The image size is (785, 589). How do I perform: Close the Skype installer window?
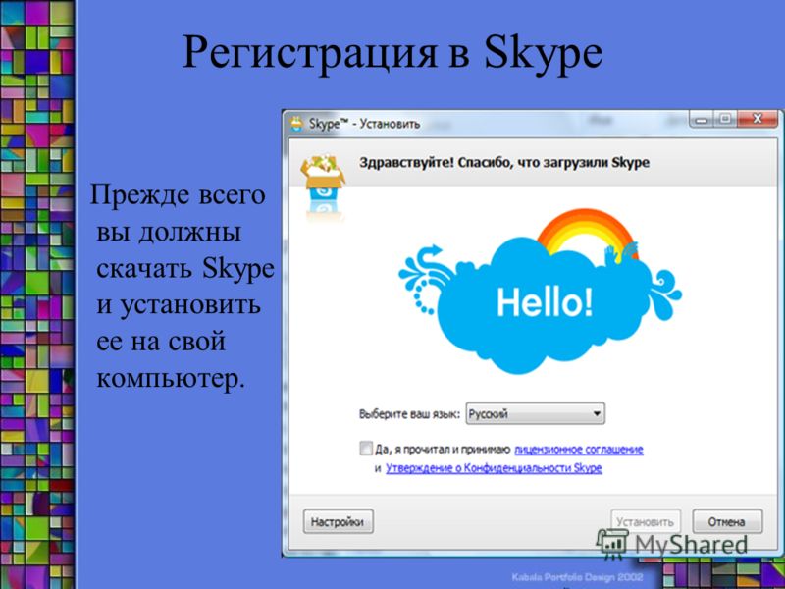[x=757, y=120]
